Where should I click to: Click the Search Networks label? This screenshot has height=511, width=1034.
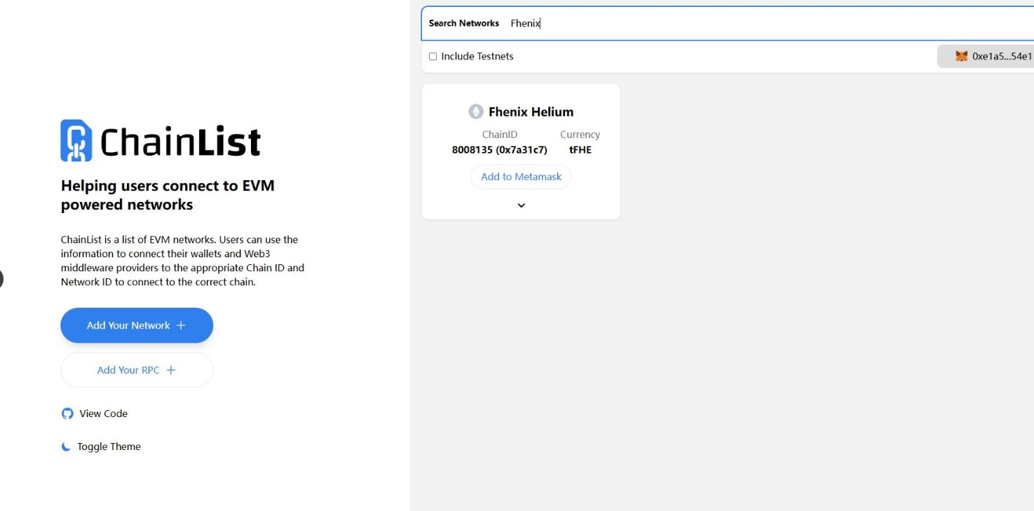click(464, 23)
